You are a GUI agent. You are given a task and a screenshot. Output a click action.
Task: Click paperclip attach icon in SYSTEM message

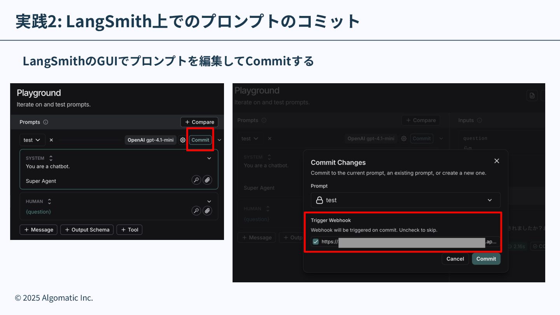click(208, 180)
